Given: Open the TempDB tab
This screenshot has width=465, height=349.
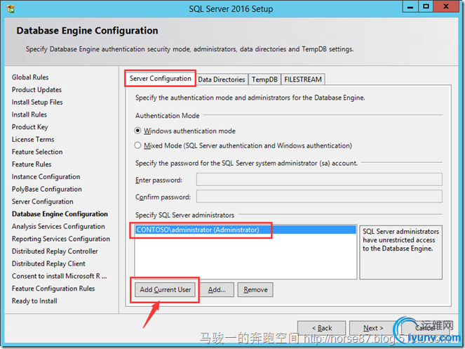Looking at the screenshot, I should [264, 79].
